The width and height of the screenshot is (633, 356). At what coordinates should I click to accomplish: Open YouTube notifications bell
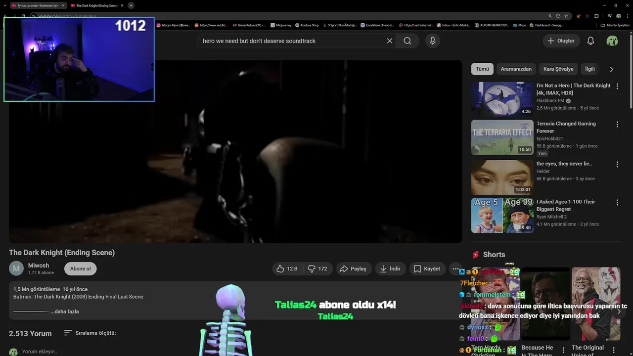tap(590, 41)
